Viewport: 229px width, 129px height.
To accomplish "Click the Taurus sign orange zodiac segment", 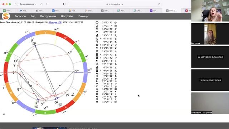I will coord(45,33).
